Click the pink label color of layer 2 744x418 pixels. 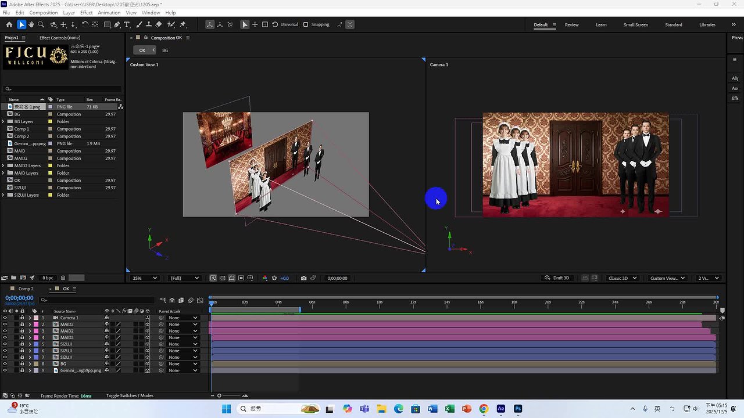(x=36, y=325)
